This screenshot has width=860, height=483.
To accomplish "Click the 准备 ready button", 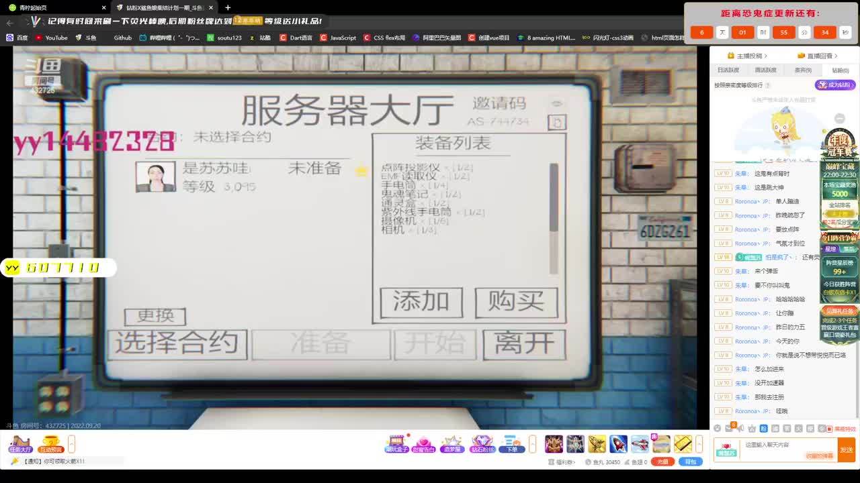I will click(x=320, y=344).
